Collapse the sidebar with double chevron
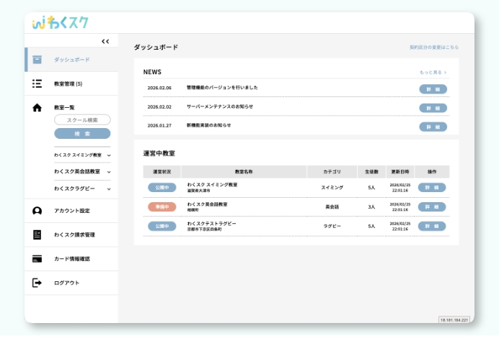This screenshot has width=499, height=341. (x=105, y=42)
